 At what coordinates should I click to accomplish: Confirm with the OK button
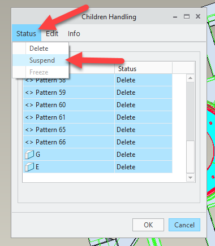click(x=148, y=225)
